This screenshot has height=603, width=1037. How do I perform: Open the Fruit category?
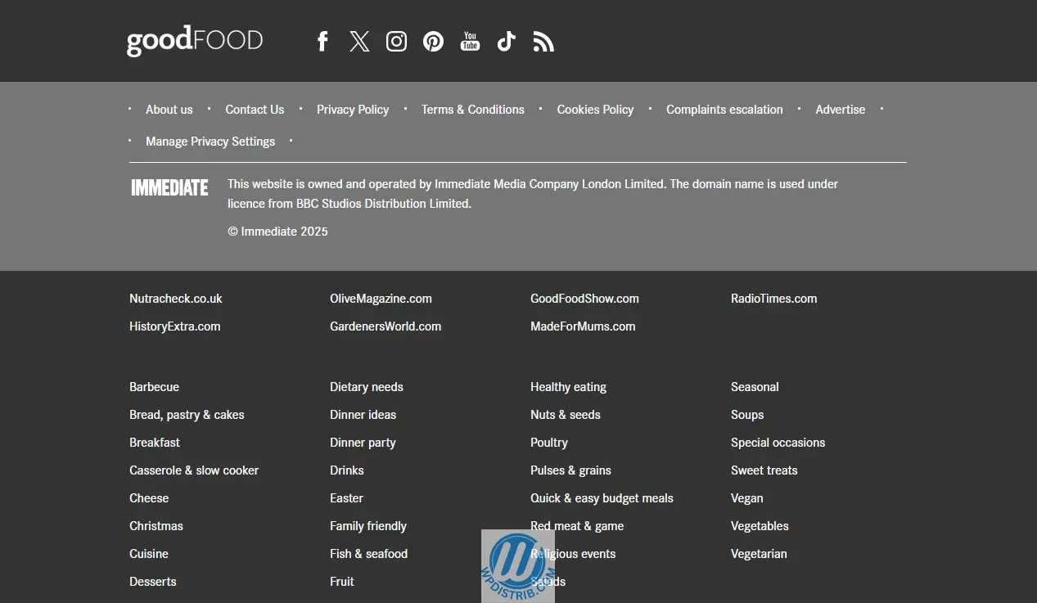coord(342,582)
